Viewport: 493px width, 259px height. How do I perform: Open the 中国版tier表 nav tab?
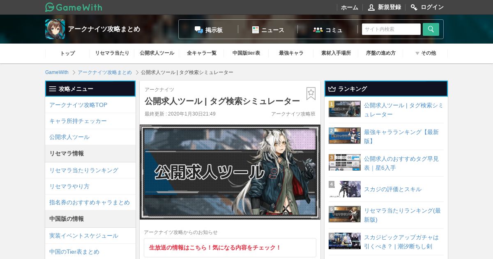coord(246,53)
